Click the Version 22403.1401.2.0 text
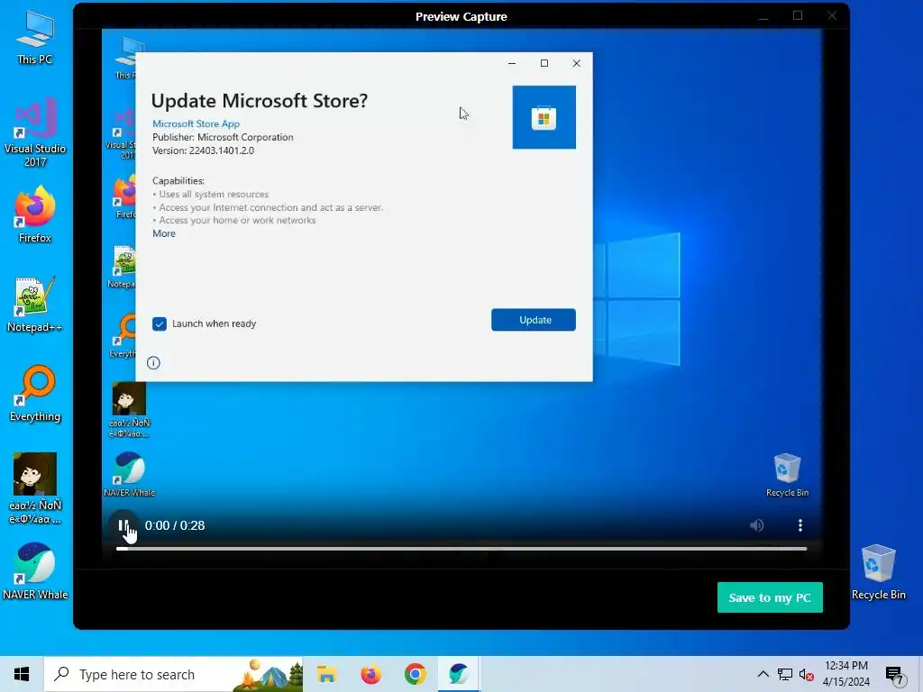Viewport: 923px width, 692px height. pyautogui.click(x=203, y=150)
